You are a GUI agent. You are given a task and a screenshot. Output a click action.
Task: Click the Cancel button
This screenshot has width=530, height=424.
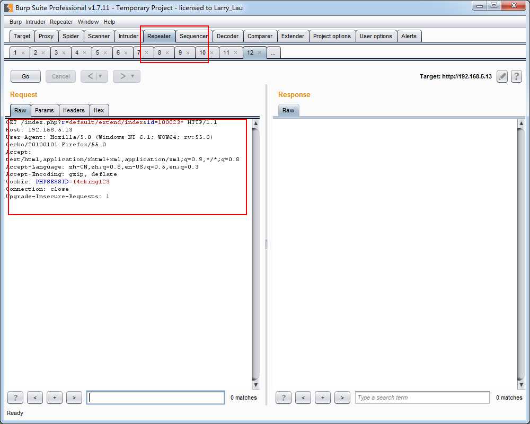point(61,76)
